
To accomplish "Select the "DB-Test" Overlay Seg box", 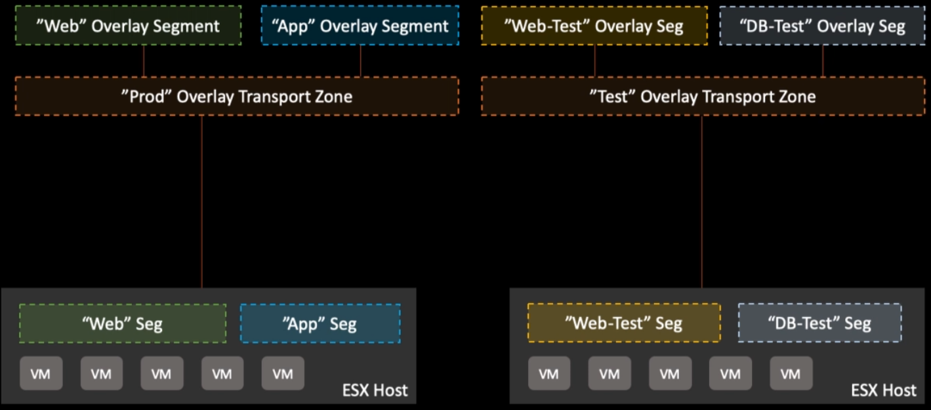I will click(x=823, y=26).
